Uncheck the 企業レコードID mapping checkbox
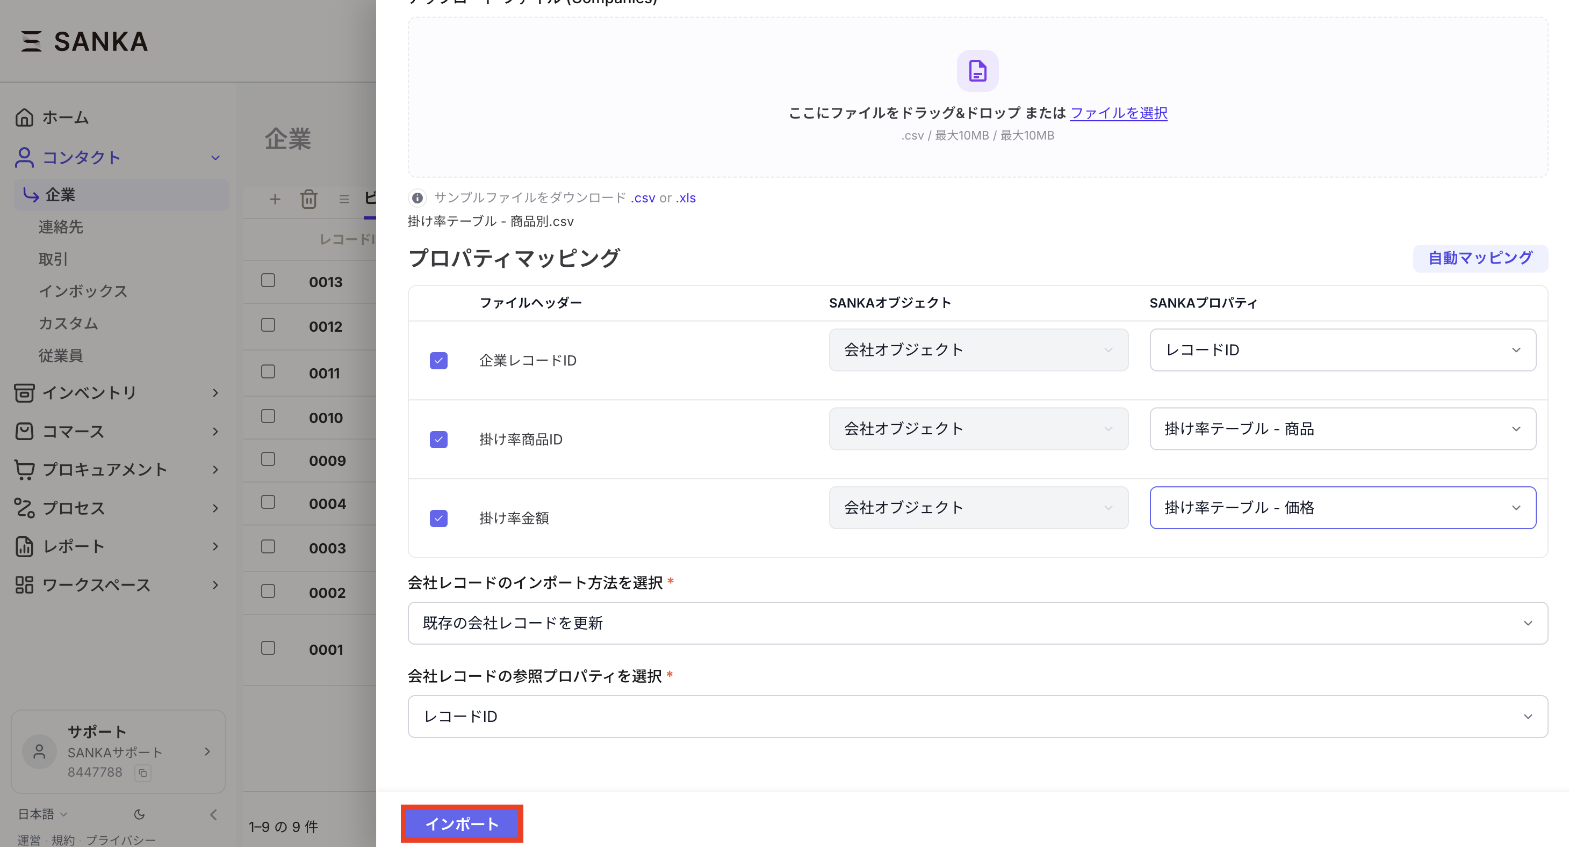 click(438, 360)
